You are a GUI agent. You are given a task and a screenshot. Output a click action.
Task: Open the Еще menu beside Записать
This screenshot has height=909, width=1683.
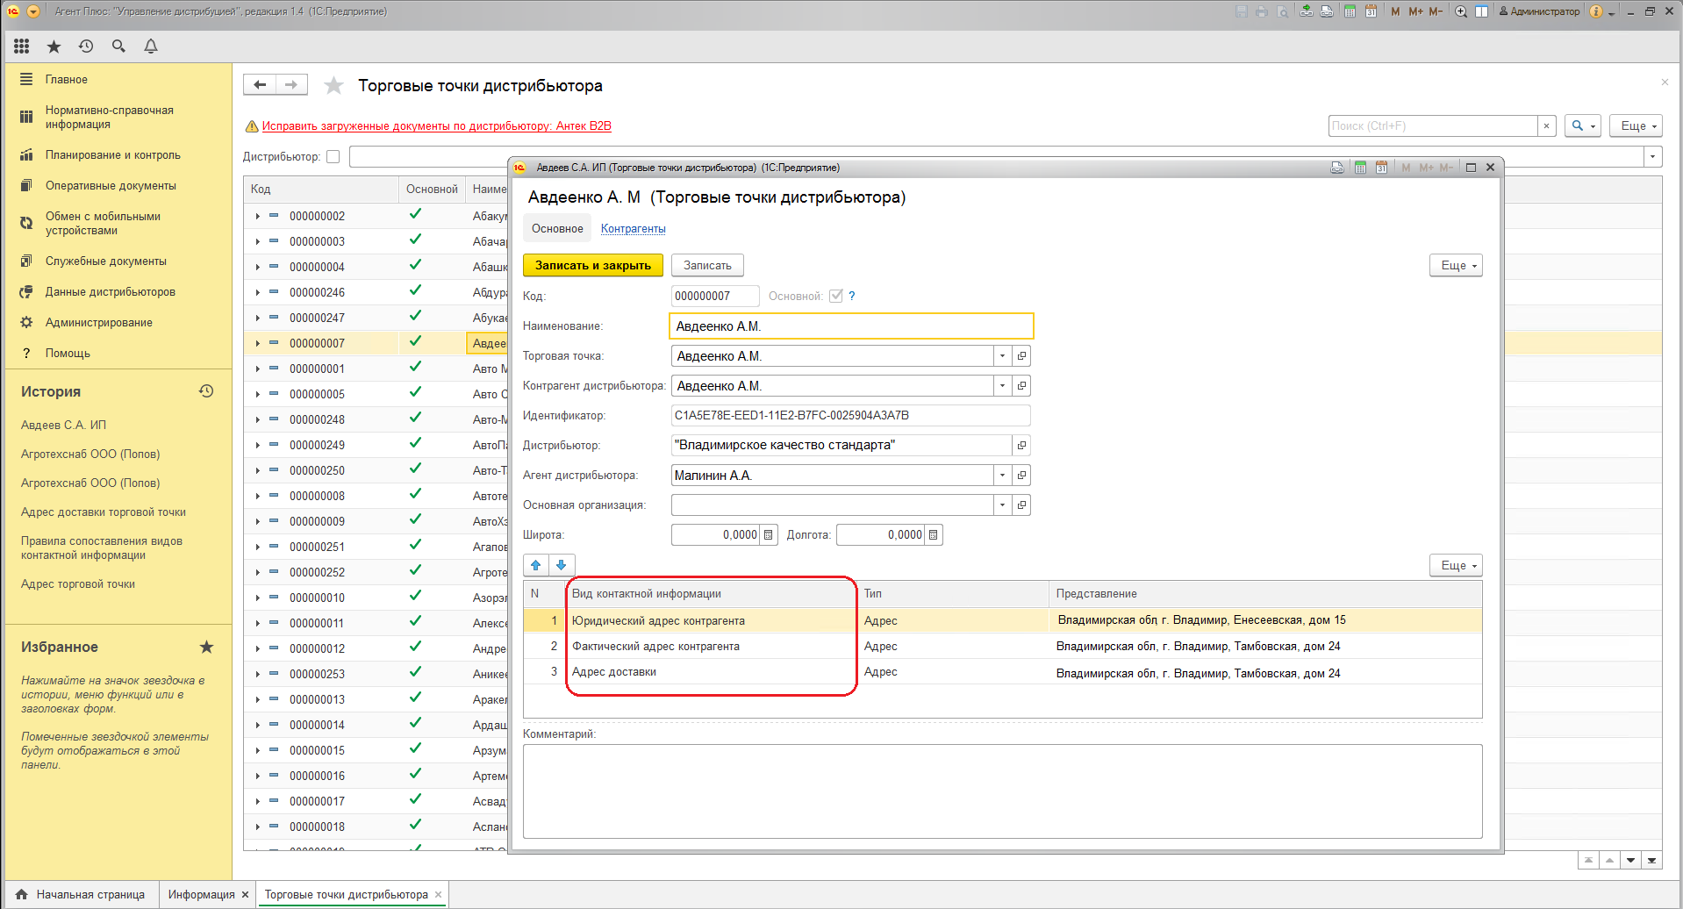[1456, 265]
